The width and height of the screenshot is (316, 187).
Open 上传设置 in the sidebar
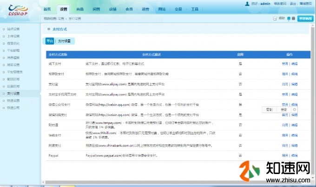[13, 36]
